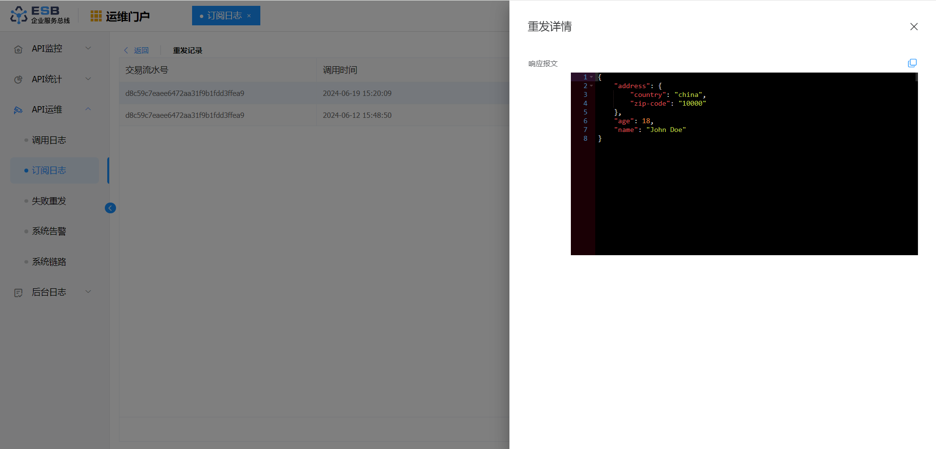Viewport: 936px width, 449px height.
Task: Expand the API监控 menu chevron
Action: tap(88, 48)
